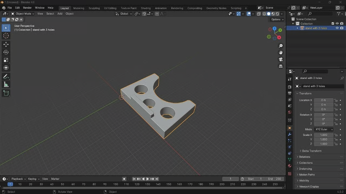
Task: Open the Render properties tab
Action: [289, 87]
